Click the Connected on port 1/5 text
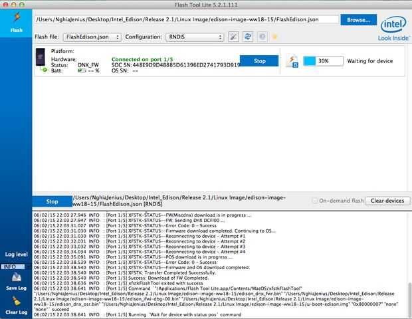412x319 pixels. 142,59
